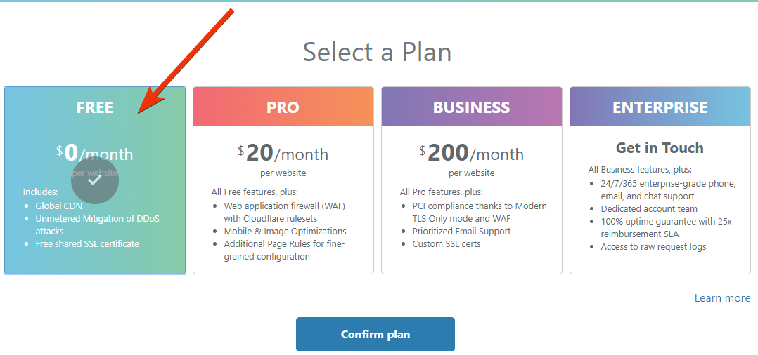Image resolution: width=758 pixels, height=355 pixels.
Task: Select the ENTERPRISE plan header
Action: point(660,107)
